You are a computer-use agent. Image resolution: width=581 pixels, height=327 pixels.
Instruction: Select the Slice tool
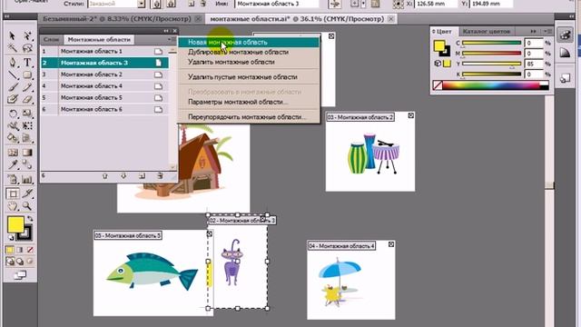point(27,193)
